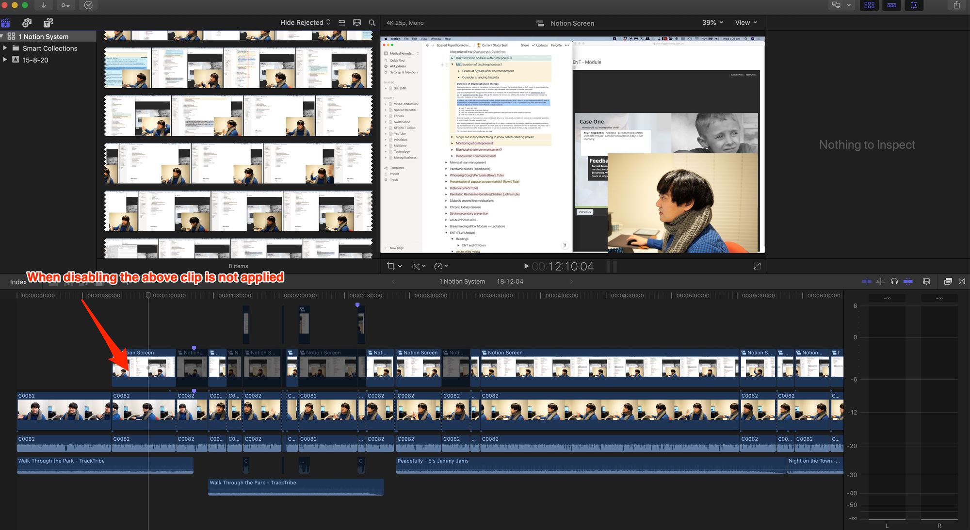This screenshot has height=530, width=970.
Task: Click the browser search magnifier icon
Action: click(372, 23)
